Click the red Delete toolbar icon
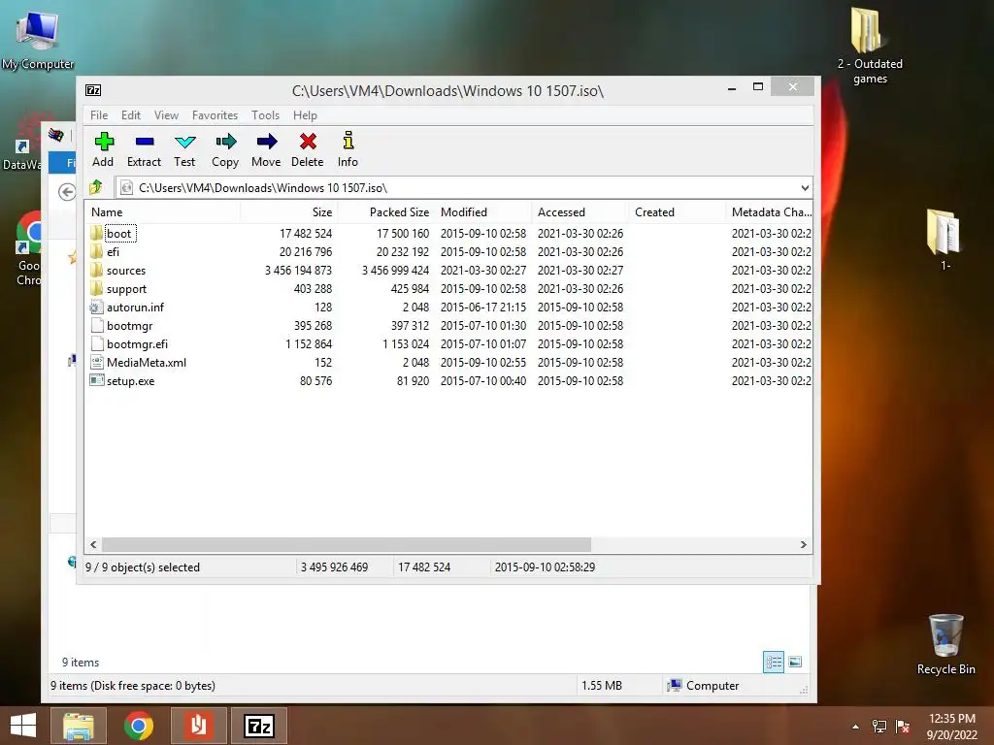The image size is (994, 745). tap(308, 142)
